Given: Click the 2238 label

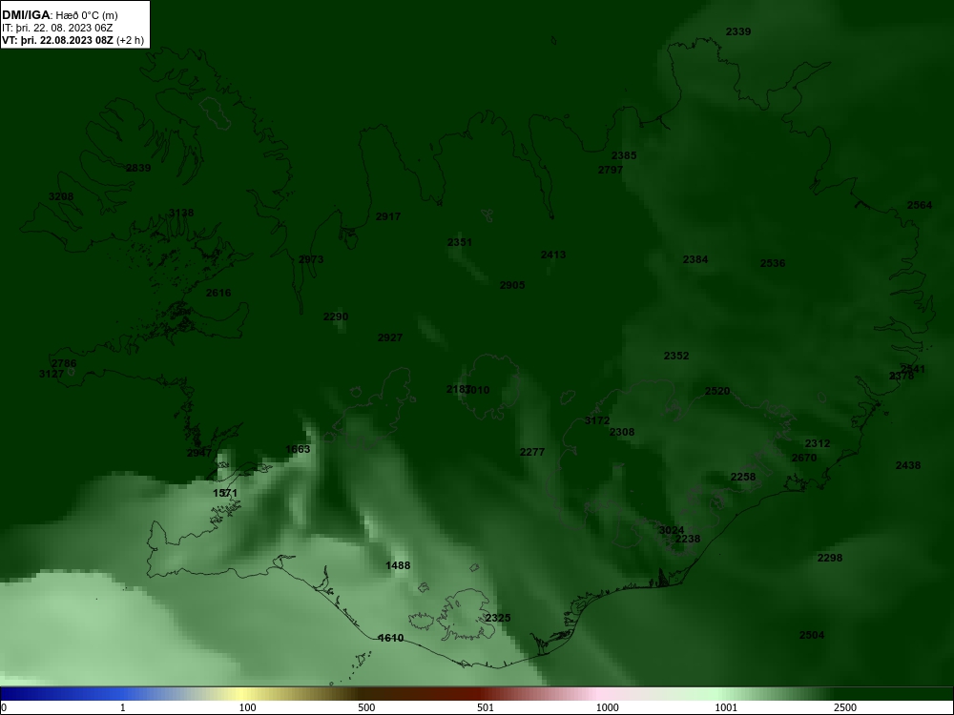Looking at the screenshot, I should click(x=688, y=540).
